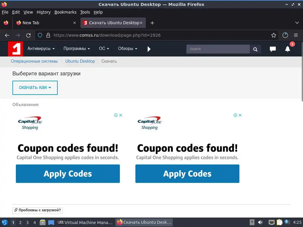Expand the Обзоры dropdown menu

(128, 49)
